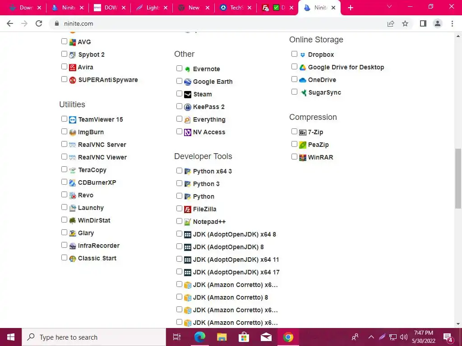Click the ImgBurn icon

(73, 132)
